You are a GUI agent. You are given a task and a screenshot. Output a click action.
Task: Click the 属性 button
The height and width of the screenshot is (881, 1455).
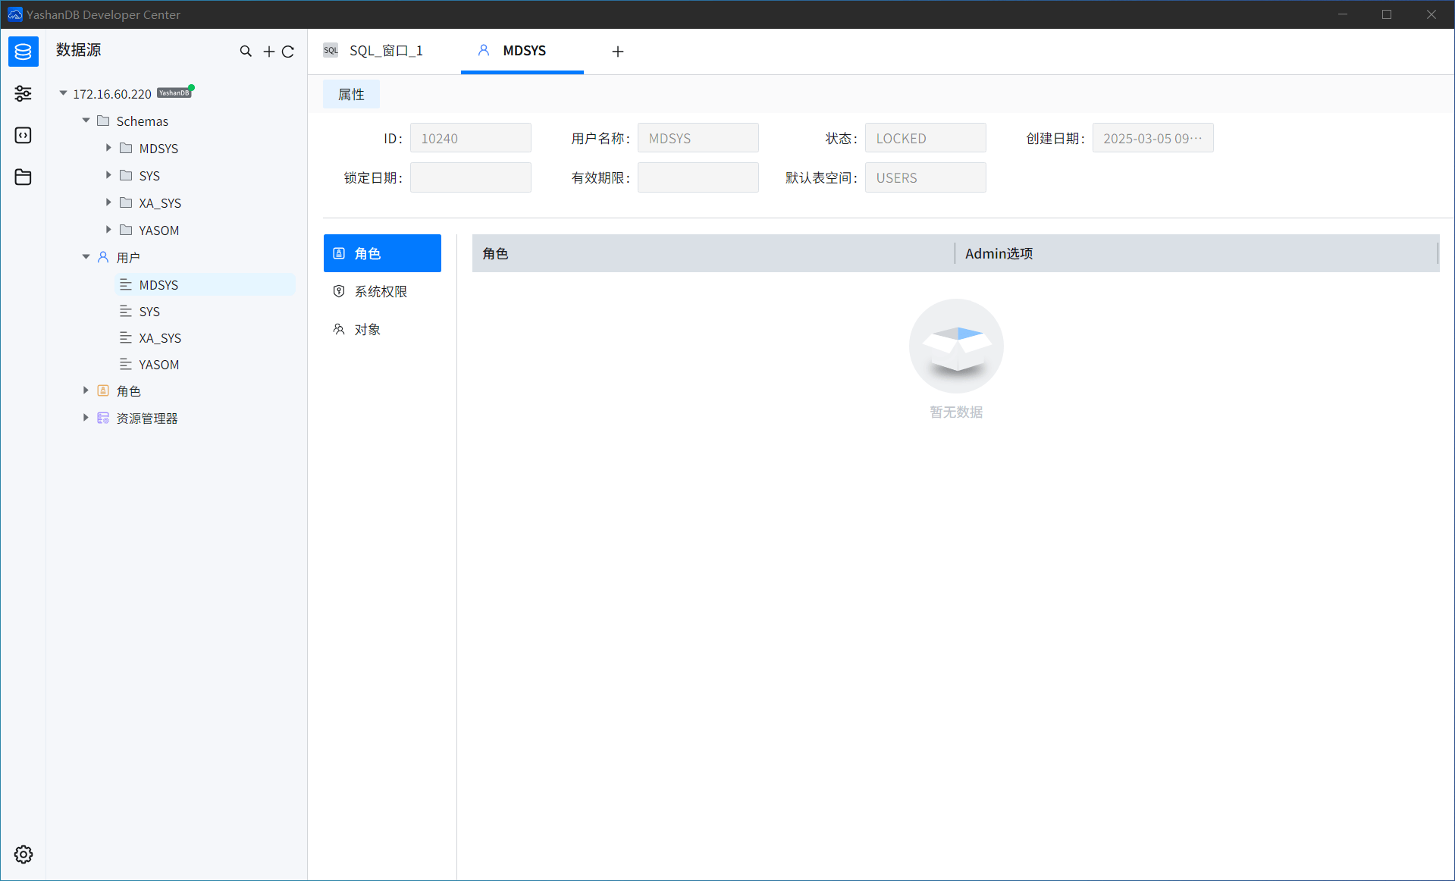(x=351, y=95)
